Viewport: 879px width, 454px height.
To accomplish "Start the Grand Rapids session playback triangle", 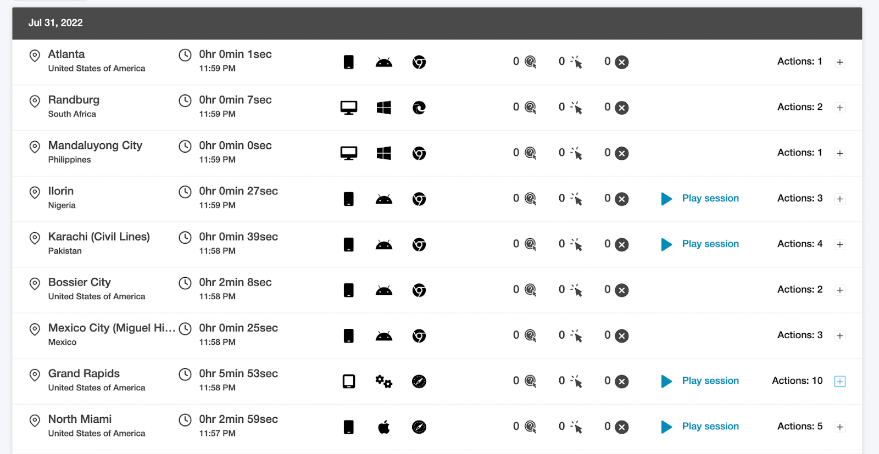I will click(666, 381).
